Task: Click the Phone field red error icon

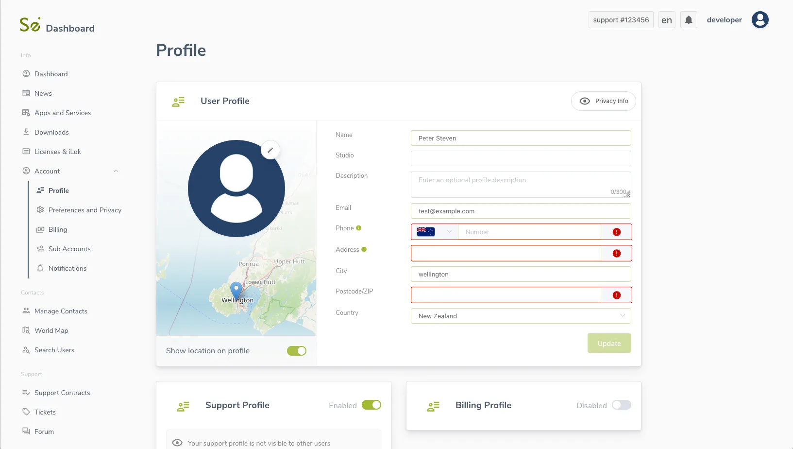Action: click(616, 232)
